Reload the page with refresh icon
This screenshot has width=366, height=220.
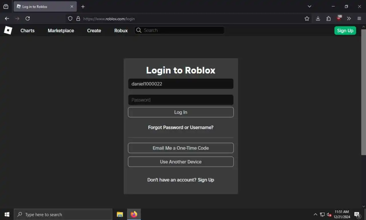click(27, 19)
